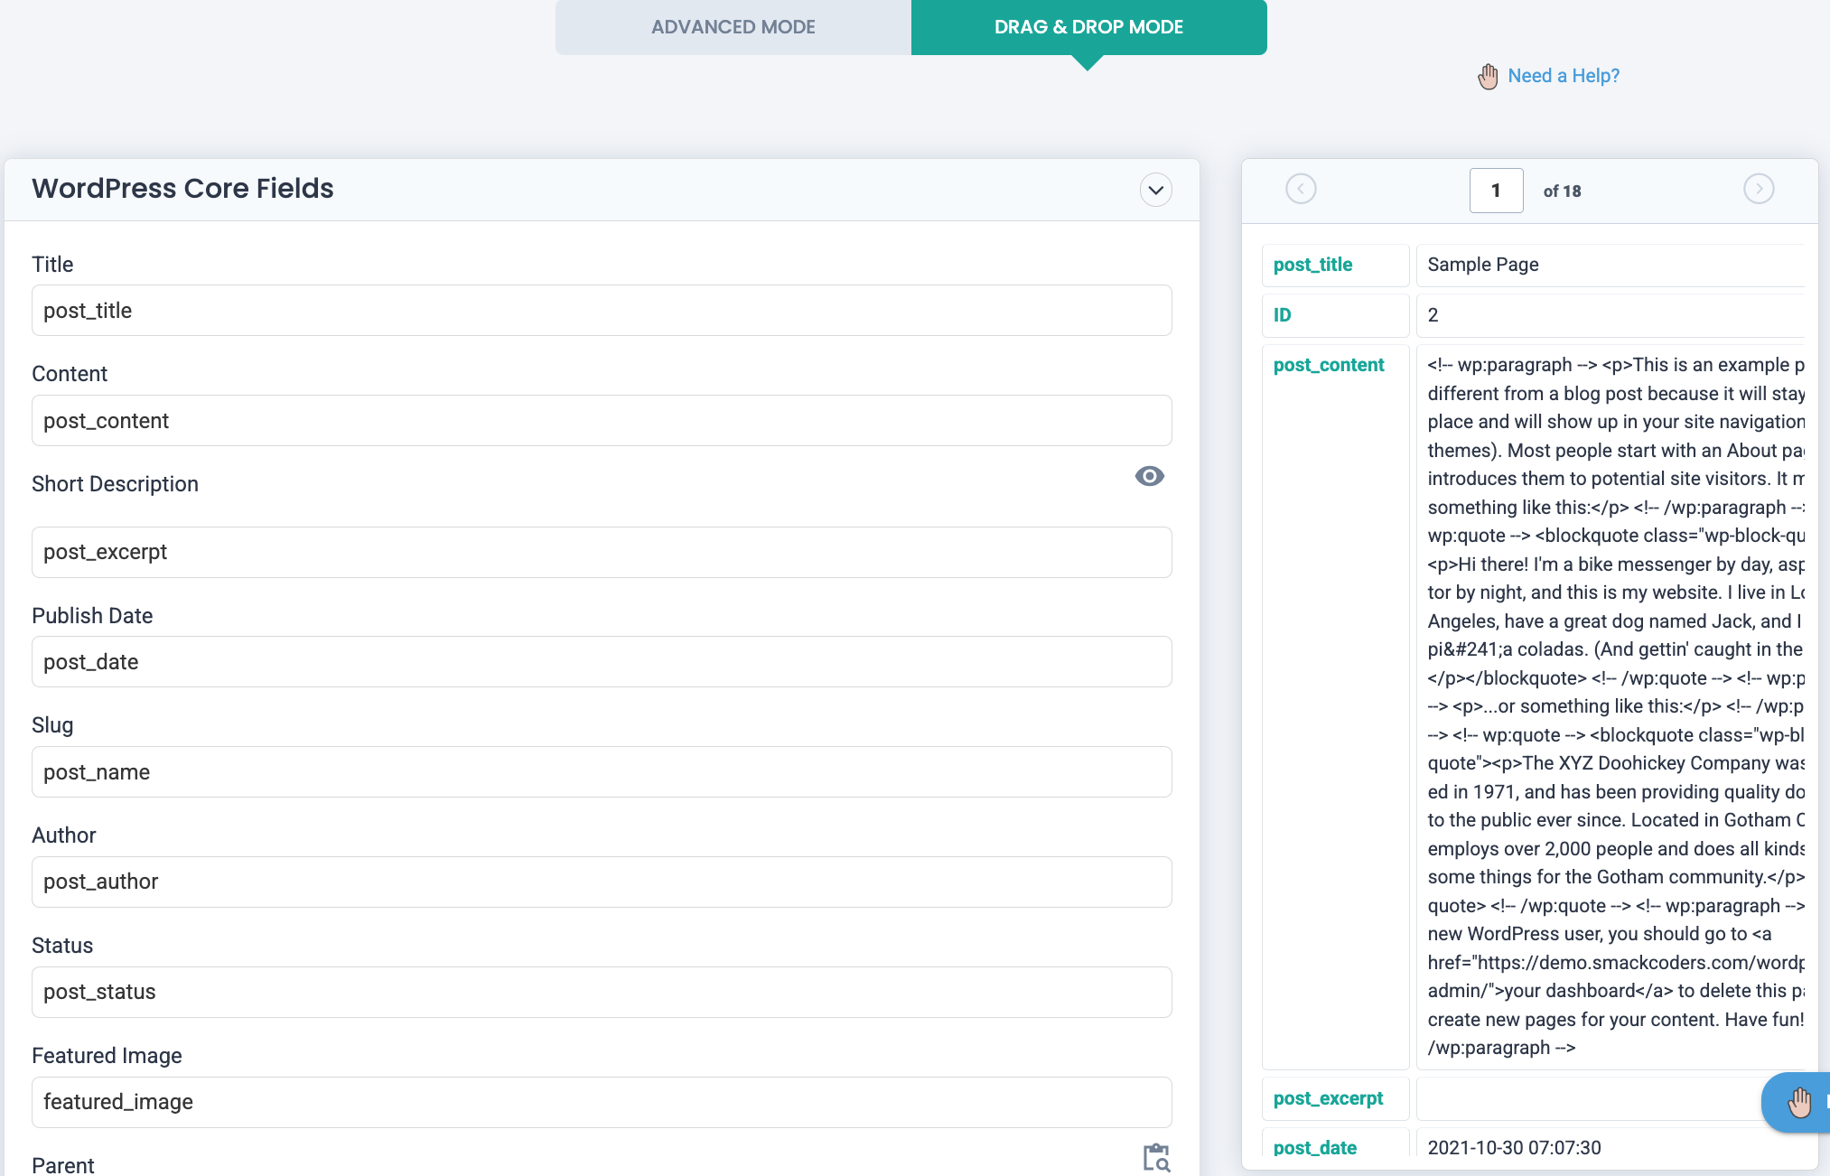Viewport: 1830px width, 1176px height.
Task: Go to next record with right arrow
Action: click(x=1758, y=189)
